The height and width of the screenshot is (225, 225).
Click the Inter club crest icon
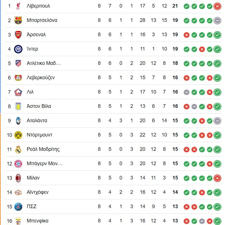(x=18, y=49)
